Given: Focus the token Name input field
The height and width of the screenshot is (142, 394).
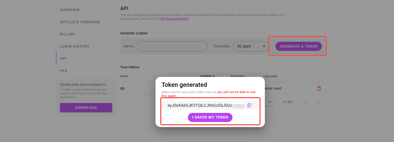Looking at the screenshot, I should (x=172, y=46).
